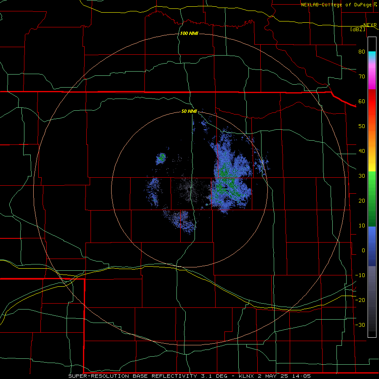Screen dimensions: 379x379
Task: Click the 'NEXR' label above the dBZ legend
Action: coord(370,25)
